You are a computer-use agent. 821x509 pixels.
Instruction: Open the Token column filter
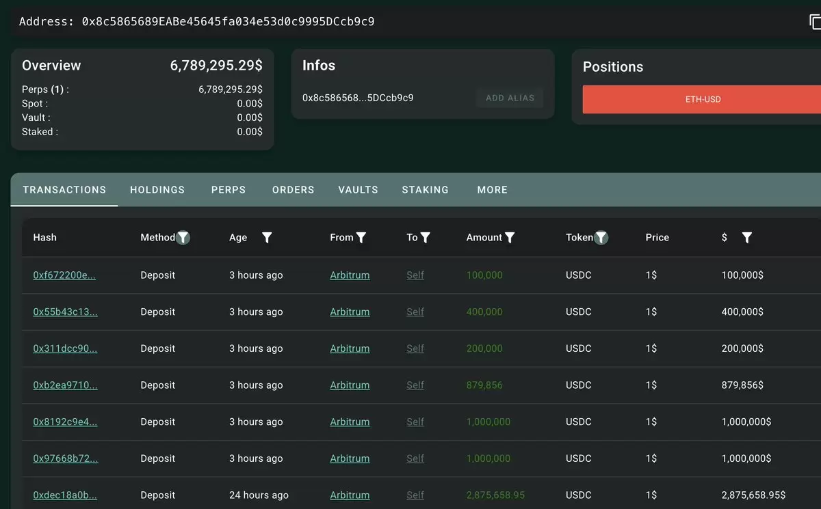[x=601, y=238]
